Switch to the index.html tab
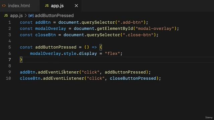This screenshot has width=214, height=120. [19, 6]
